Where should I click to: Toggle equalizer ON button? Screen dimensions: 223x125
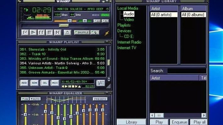pyautogui.click(x=25, y=99)
